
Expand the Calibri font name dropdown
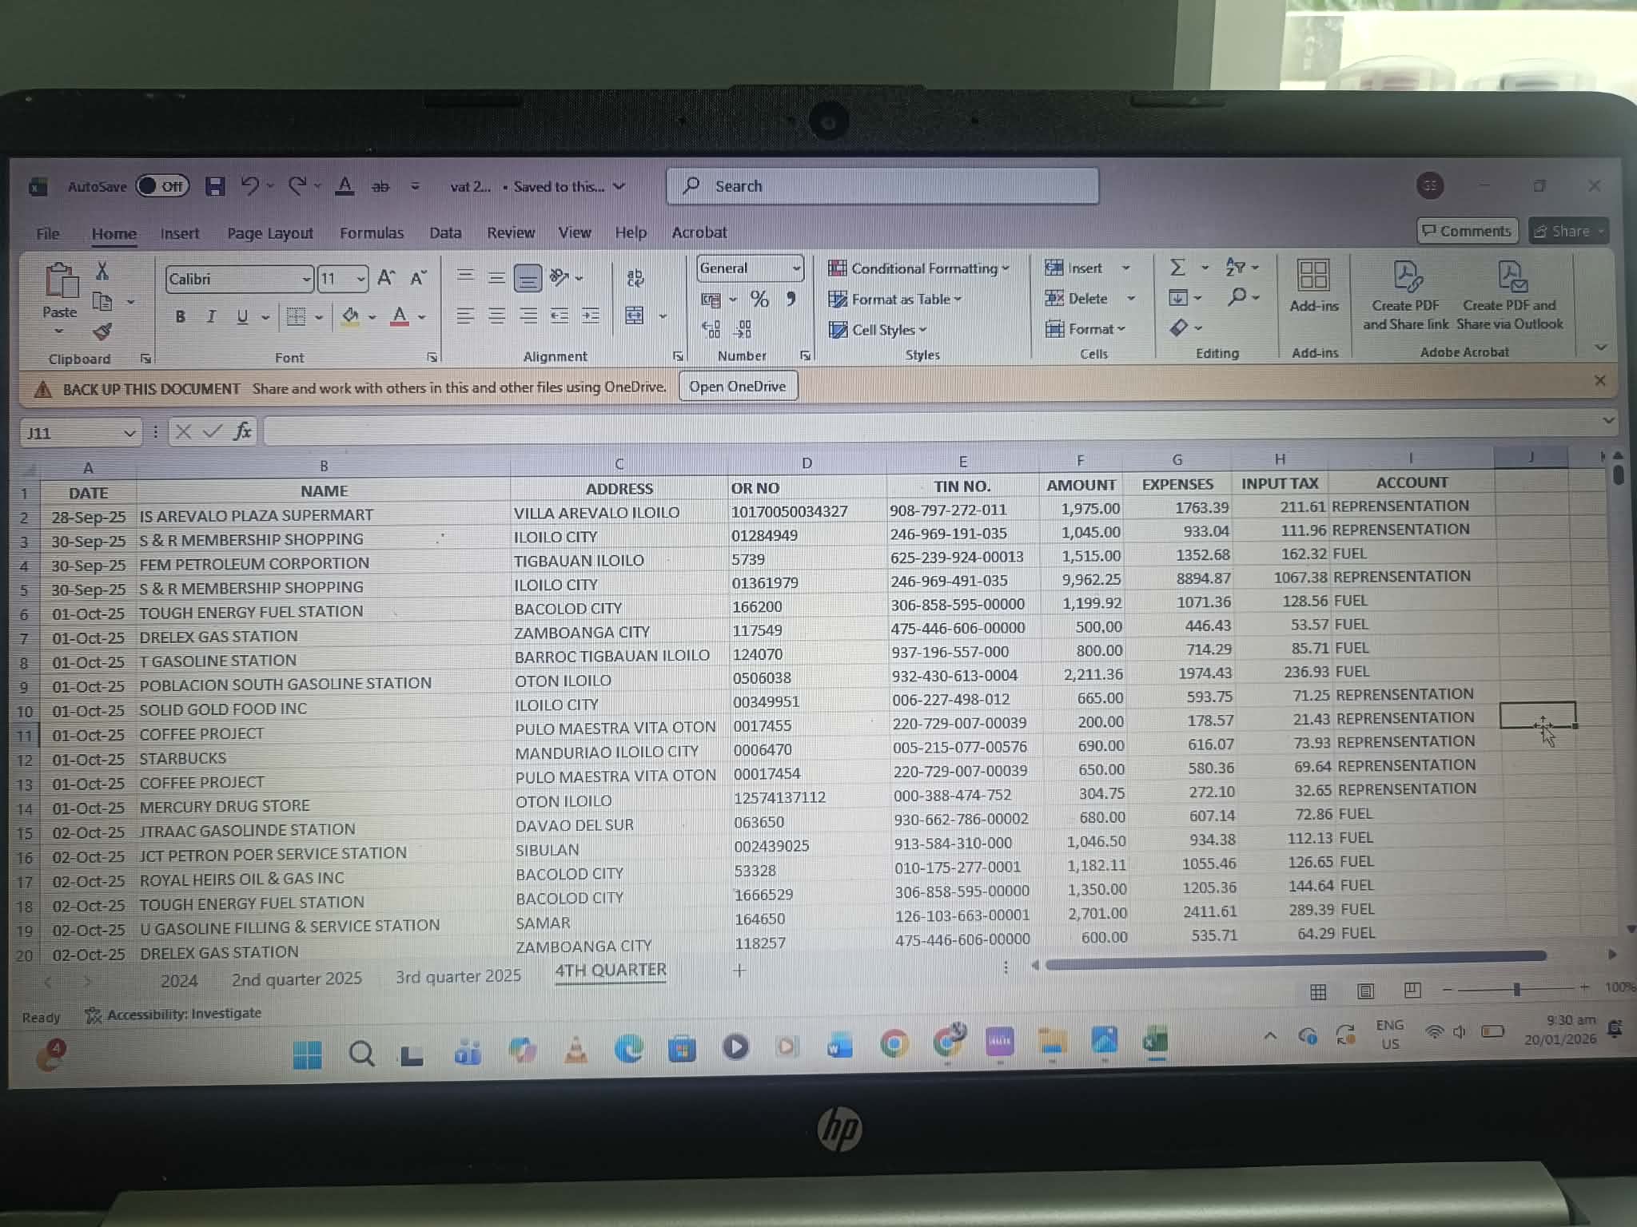pos(306,279)
